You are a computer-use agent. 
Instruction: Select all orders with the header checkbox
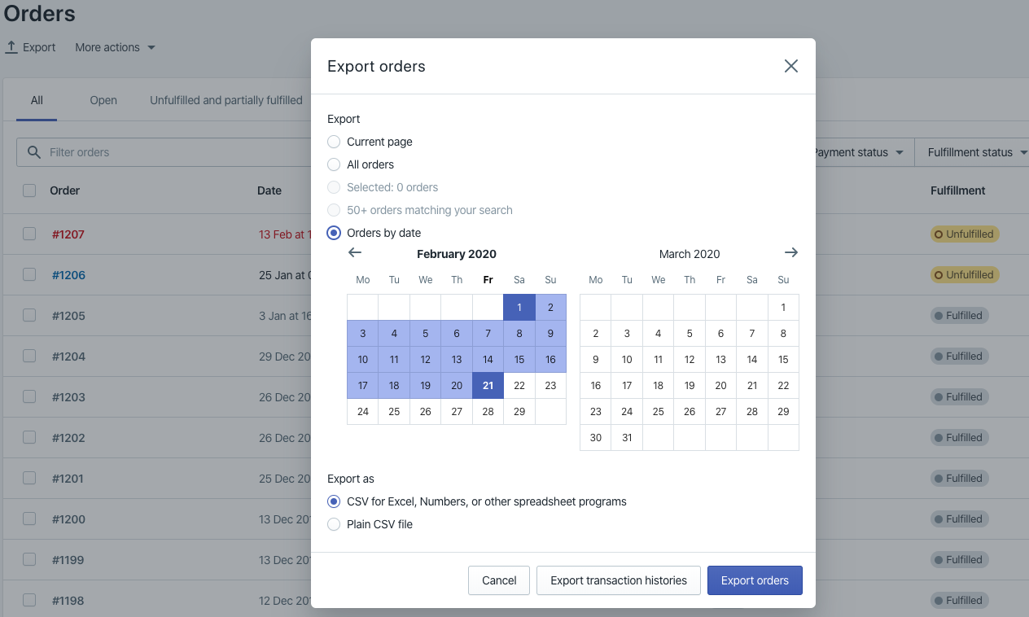(x=29, y=190)
